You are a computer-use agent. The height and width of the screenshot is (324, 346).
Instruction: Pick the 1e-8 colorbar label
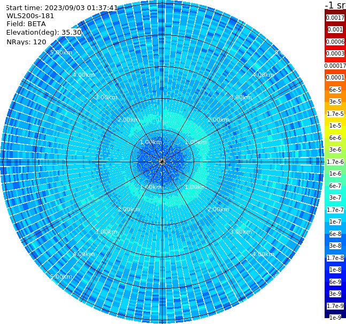pyautogui.click(x=335, y=270)
